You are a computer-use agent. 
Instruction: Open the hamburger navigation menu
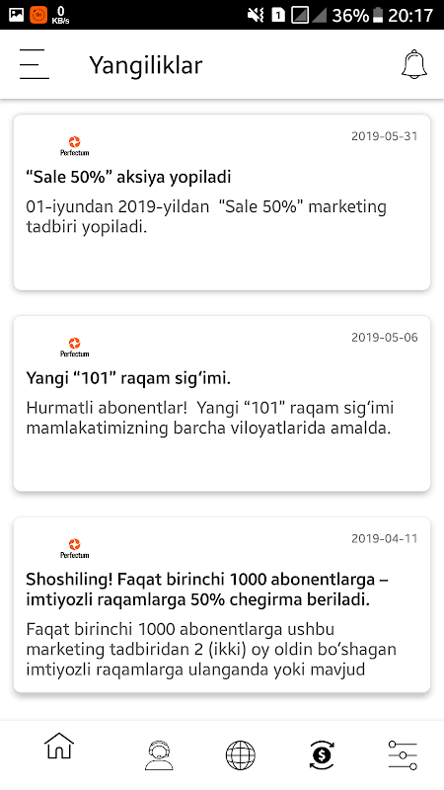(x=35, y=64)
